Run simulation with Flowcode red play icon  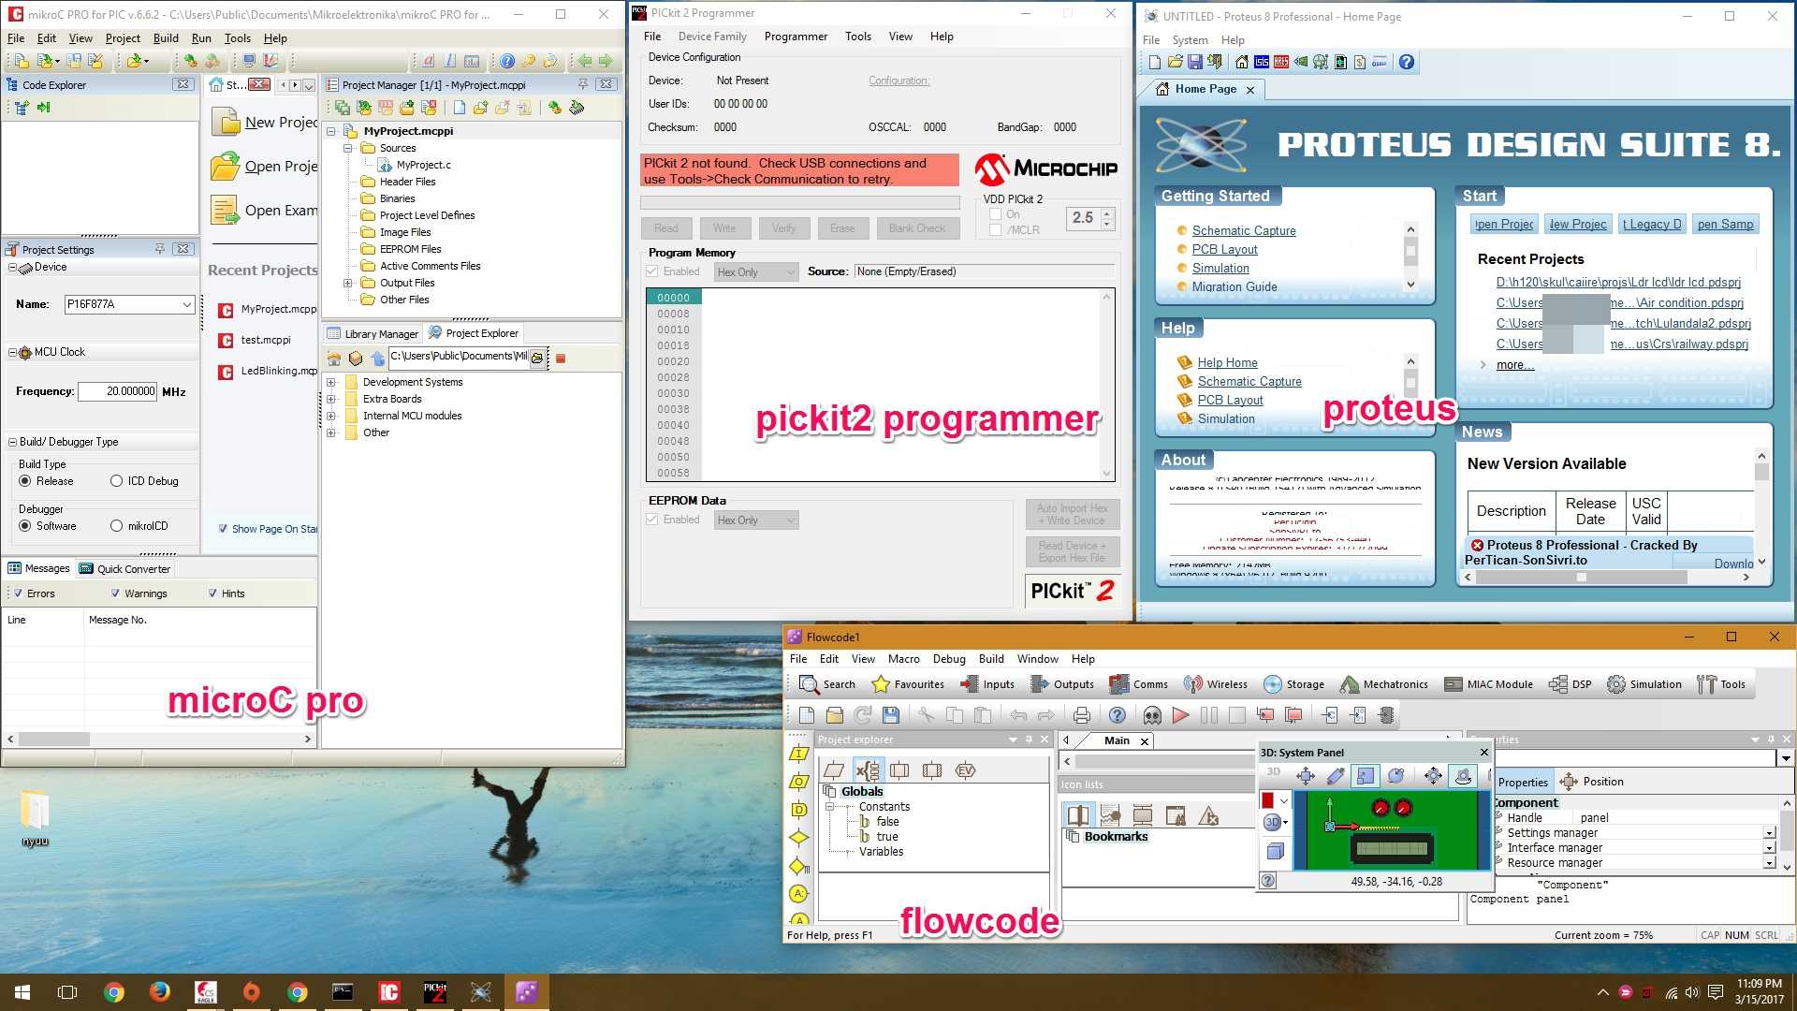1180,716
